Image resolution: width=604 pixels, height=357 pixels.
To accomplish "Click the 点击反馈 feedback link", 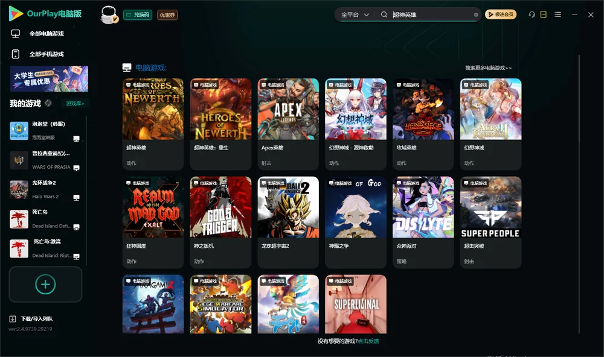I will 368,341.
